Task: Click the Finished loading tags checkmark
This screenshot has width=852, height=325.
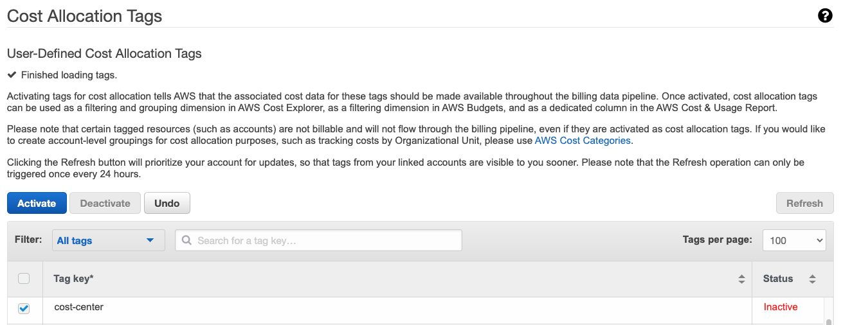Action: [12, 75]
